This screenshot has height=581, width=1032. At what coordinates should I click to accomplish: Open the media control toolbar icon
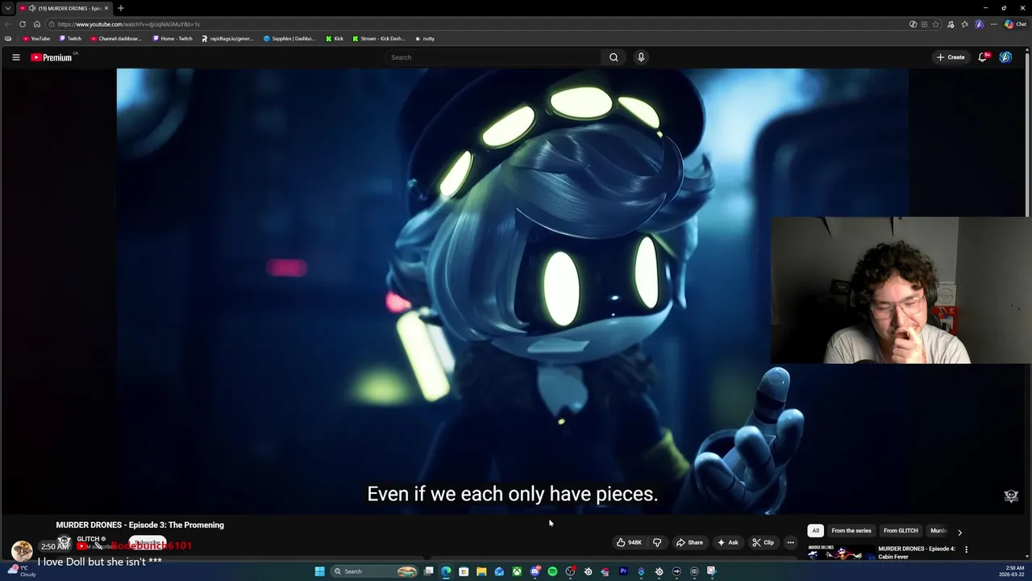[x=951, y=24]
